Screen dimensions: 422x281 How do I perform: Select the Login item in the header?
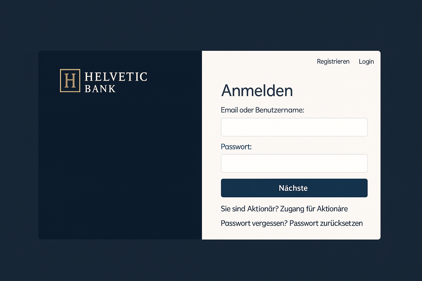coord(366,61)
